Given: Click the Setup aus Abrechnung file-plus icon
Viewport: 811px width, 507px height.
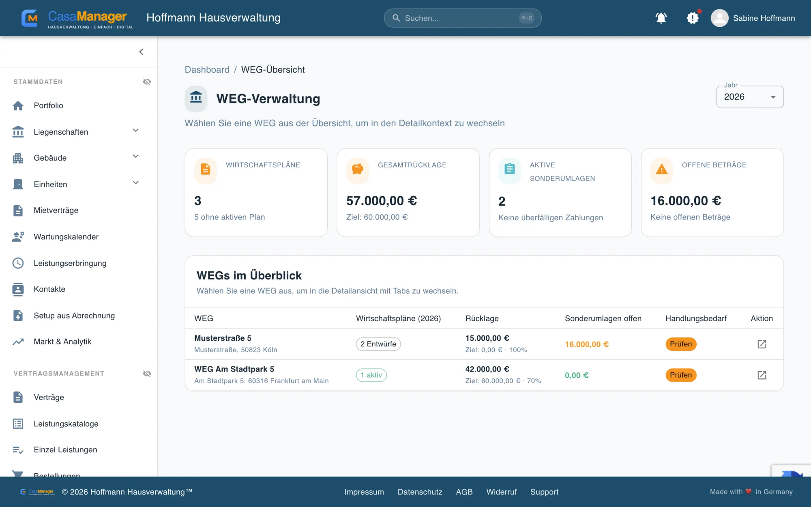Looking at the screenshot, I should pos(18,315).
